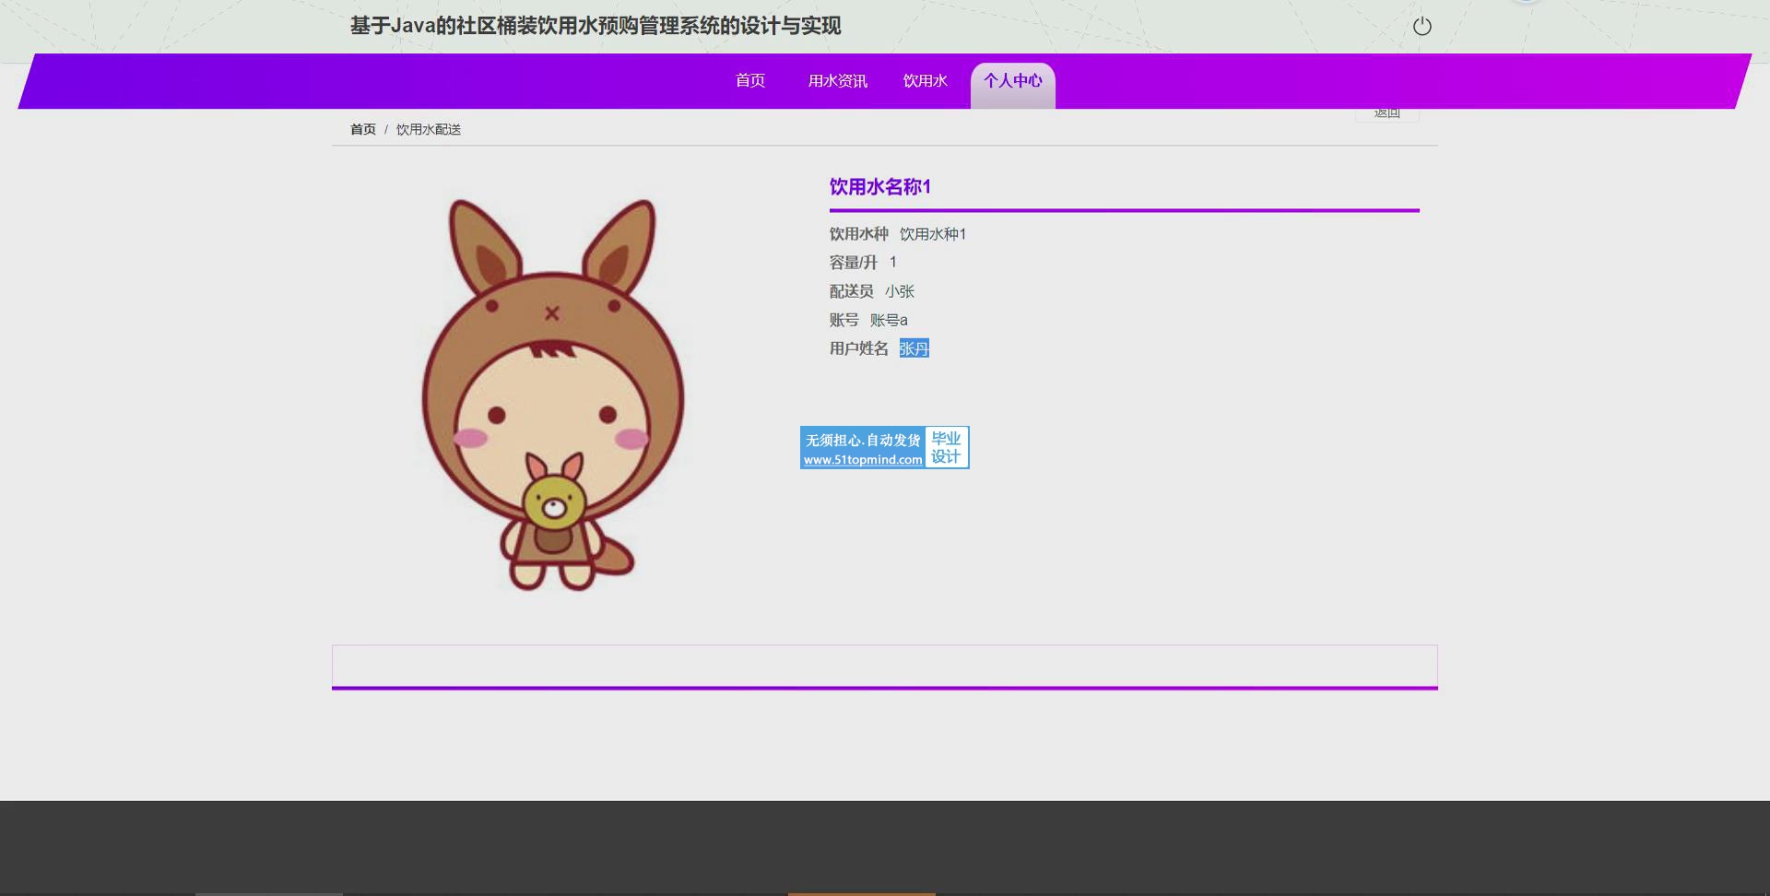The width and height of the screenshot is (1770, 896).
Task: Click the 小张 delivery person value
Action: coord(899,291)
